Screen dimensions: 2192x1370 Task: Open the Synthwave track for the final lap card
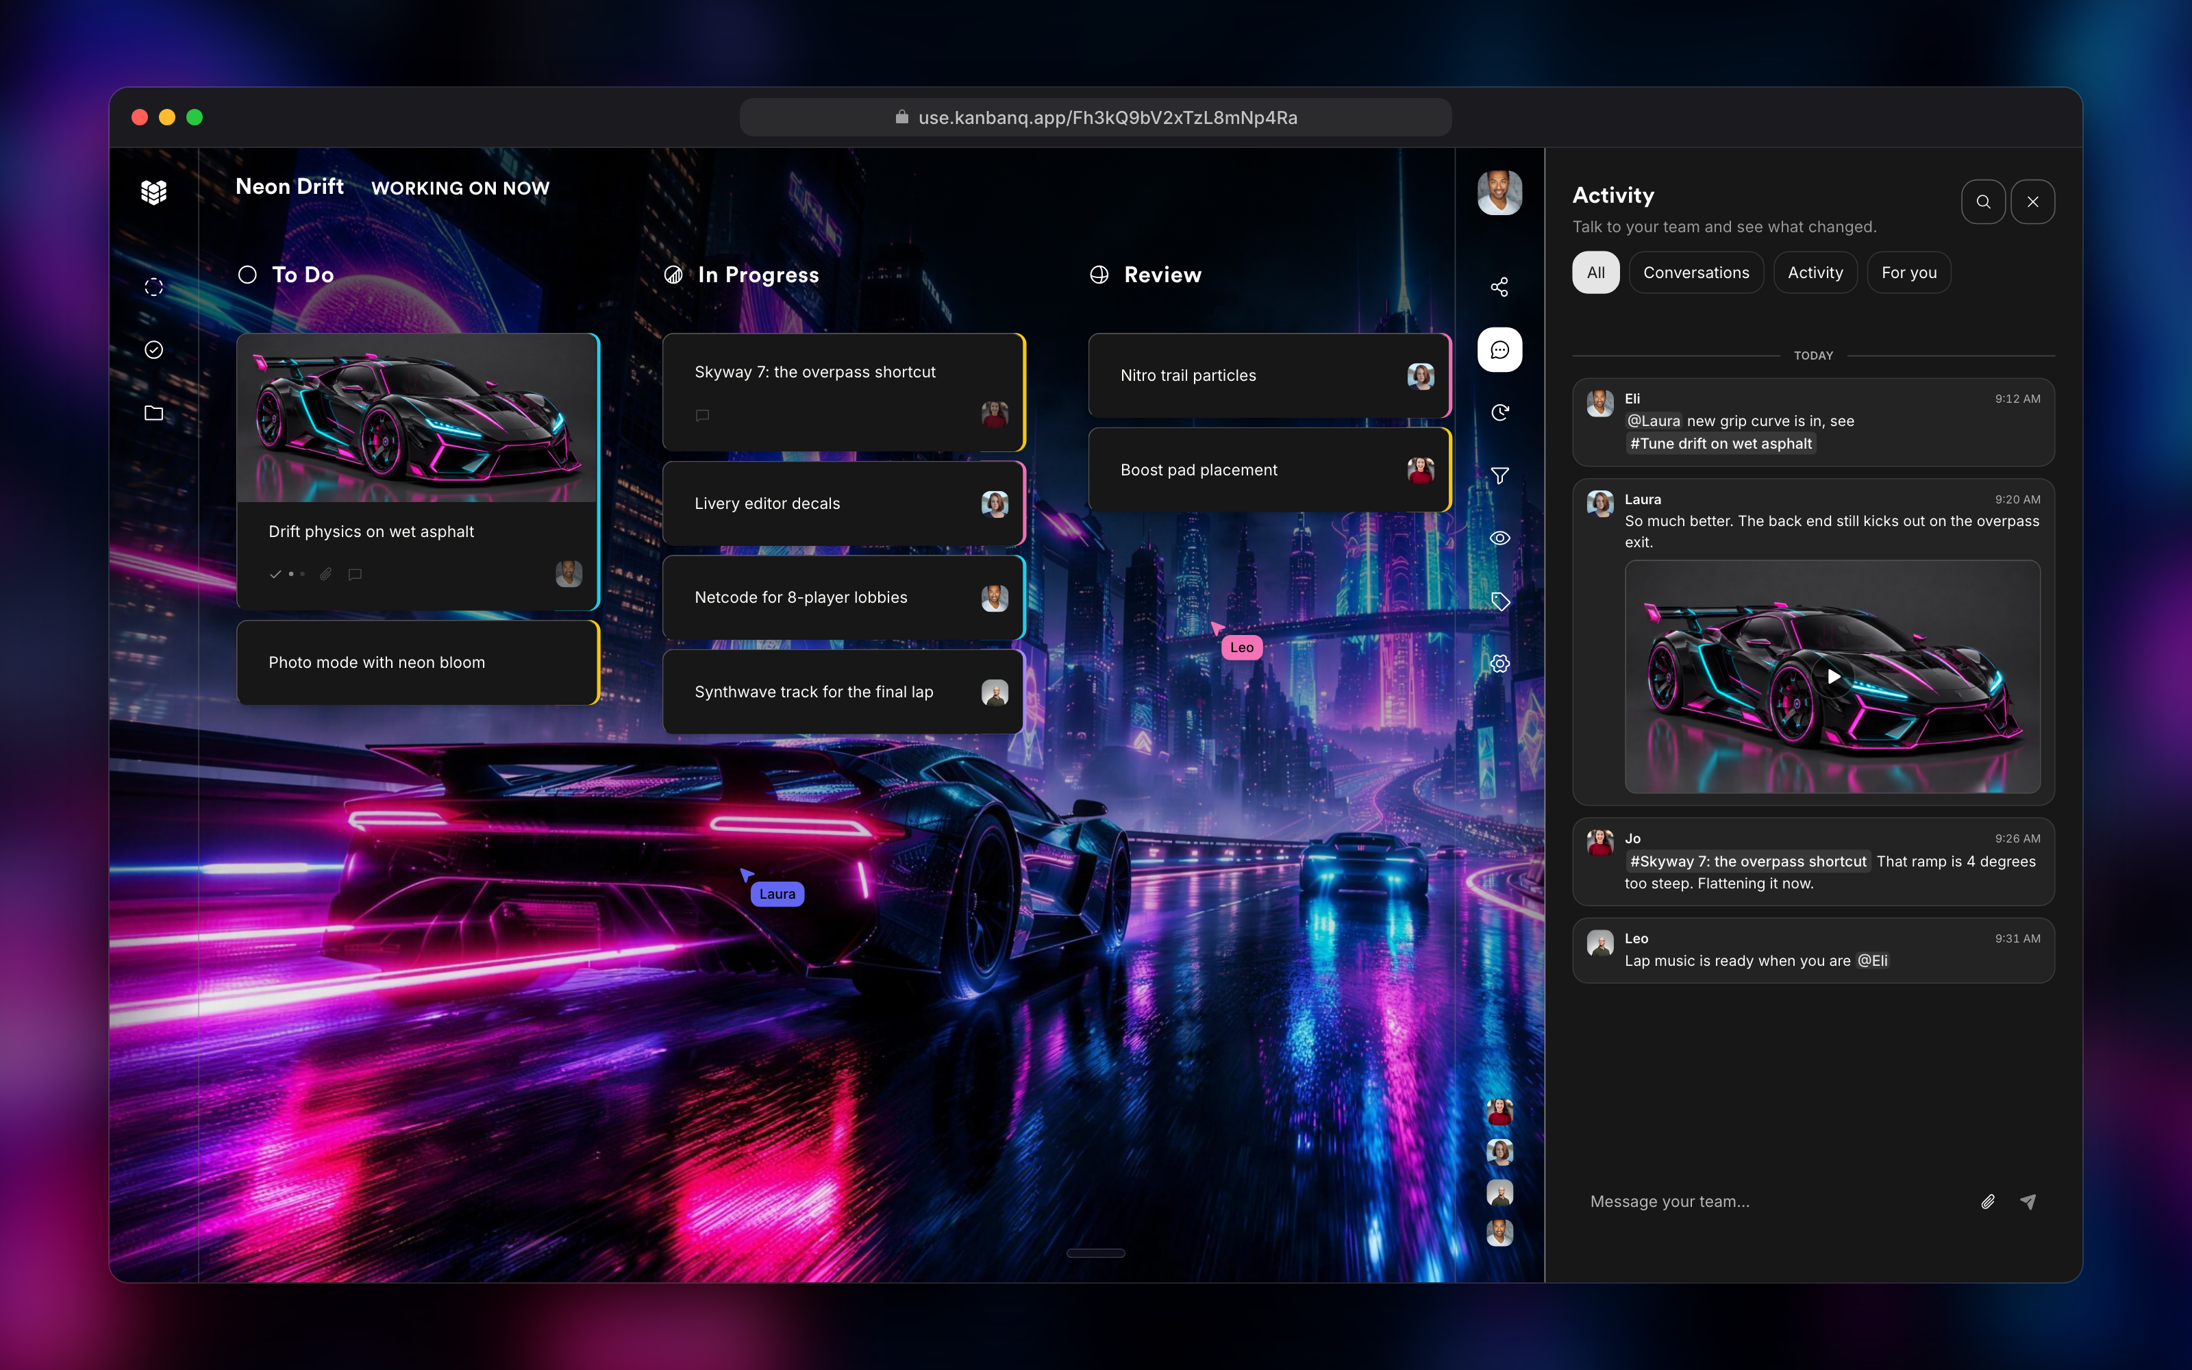843,693
